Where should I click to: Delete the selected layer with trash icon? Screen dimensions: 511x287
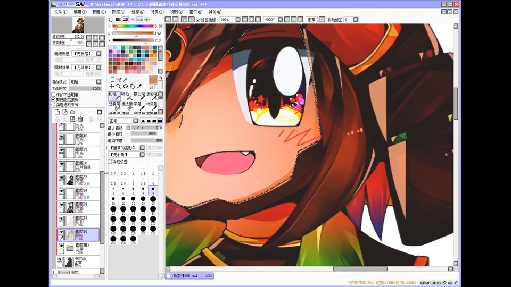click(x=80, y=119)
